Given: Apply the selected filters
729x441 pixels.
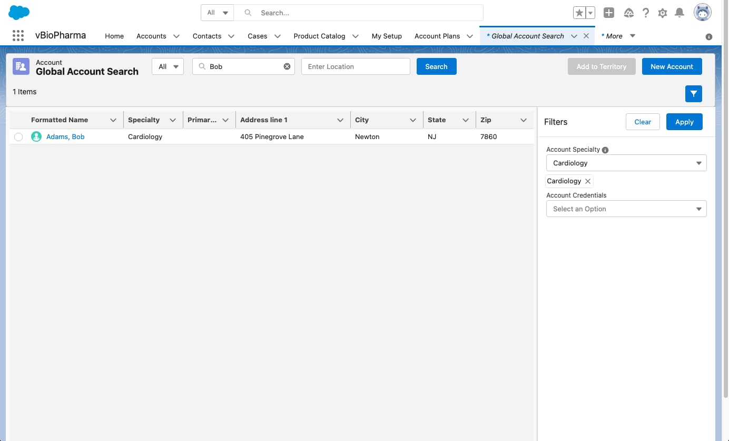Looking at the screenshot, I should tap(684, 122).
